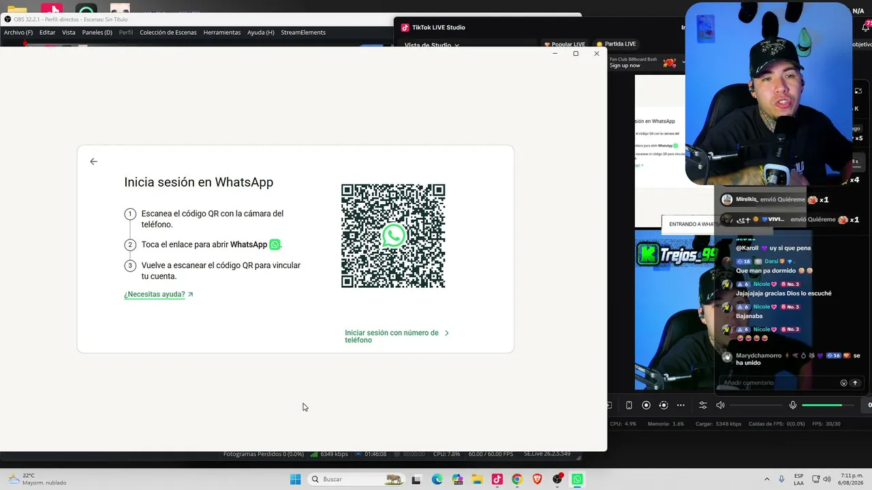Open StreamElements menu in OBS

tap(303, 32)
